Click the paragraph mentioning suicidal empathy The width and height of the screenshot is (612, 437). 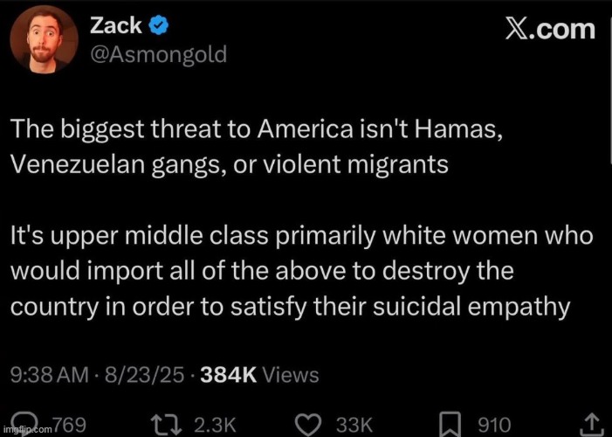[302, 272]
